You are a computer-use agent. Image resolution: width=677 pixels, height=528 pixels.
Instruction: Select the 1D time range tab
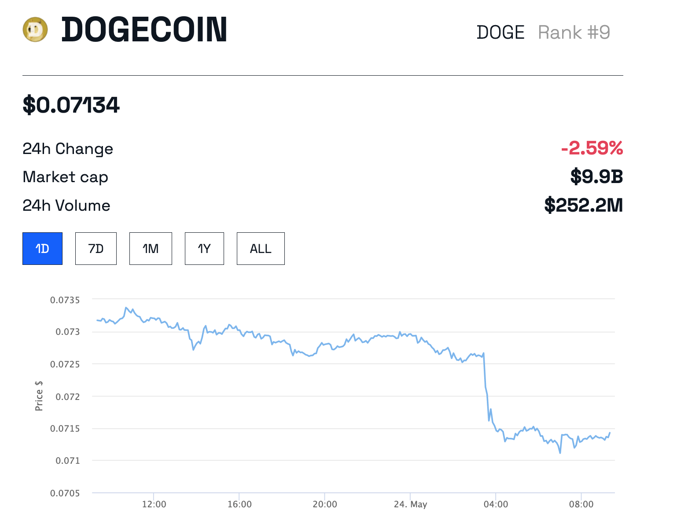(42, 249)
